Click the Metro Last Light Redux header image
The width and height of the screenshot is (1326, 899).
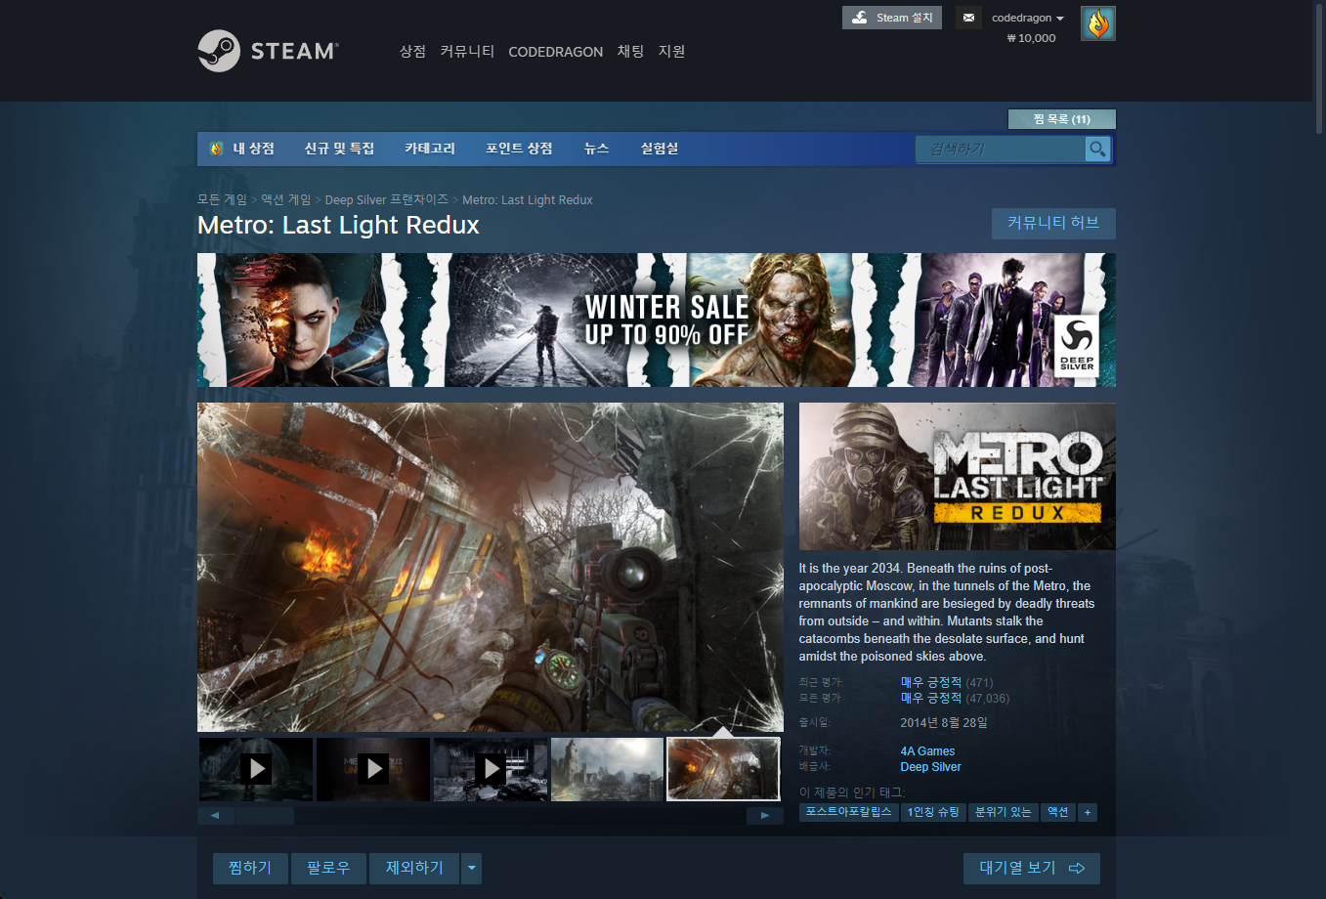958,477
